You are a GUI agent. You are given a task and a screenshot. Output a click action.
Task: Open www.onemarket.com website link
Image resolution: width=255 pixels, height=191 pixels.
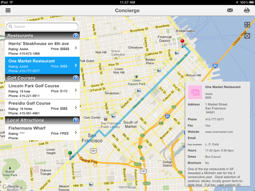[219, 132]
